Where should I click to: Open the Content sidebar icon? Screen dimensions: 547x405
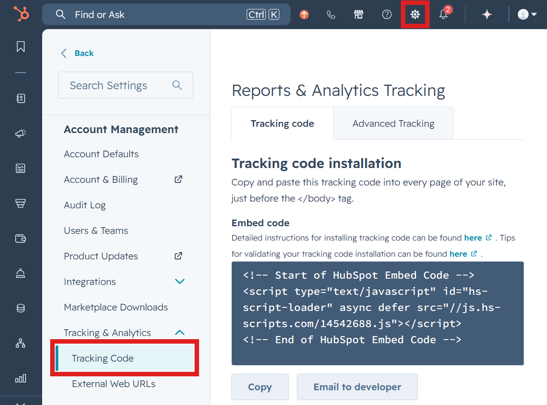21,168
